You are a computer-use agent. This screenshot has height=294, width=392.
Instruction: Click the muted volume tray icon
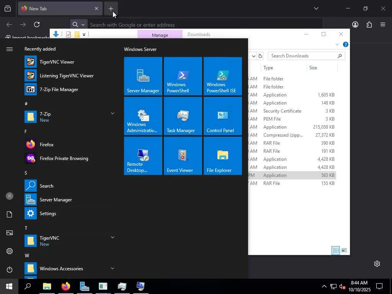click(342, 286)
